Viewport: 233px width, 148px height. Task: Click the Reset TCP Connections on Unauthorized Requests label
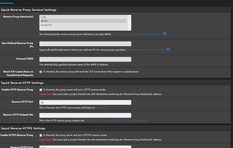[18, 73]
